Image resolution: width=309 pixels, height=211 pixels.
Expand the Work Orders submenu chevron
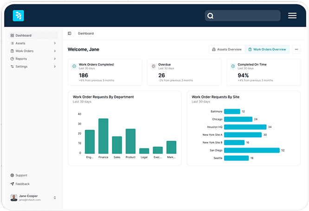click(55, 51)
